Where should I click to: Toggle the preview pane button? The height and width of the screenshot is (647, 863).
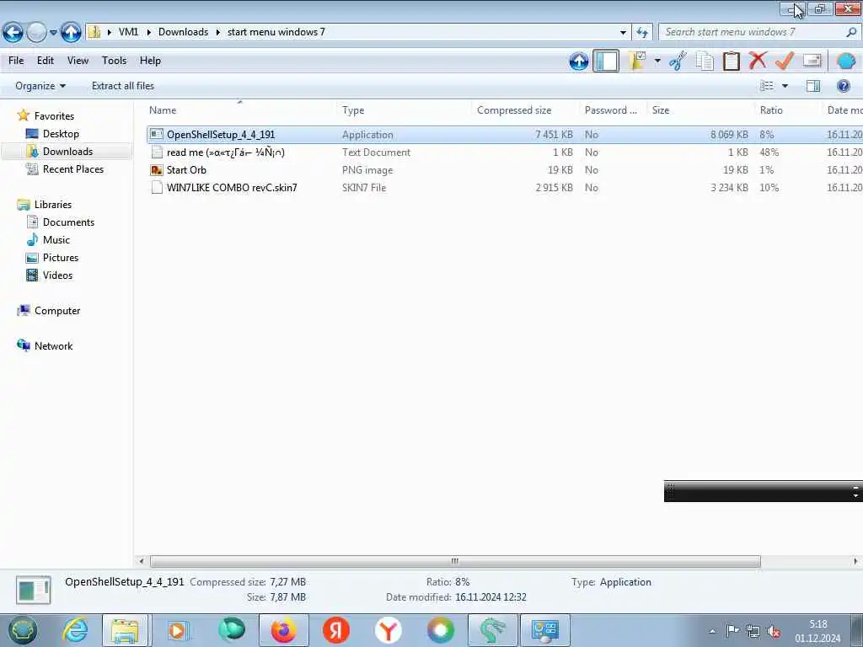click(813, 86)
